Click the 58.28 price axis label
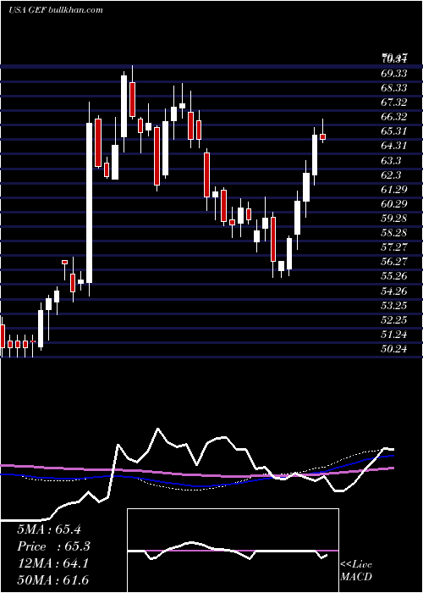Viewport: 423px width, 593px height. tap(394, 233)
